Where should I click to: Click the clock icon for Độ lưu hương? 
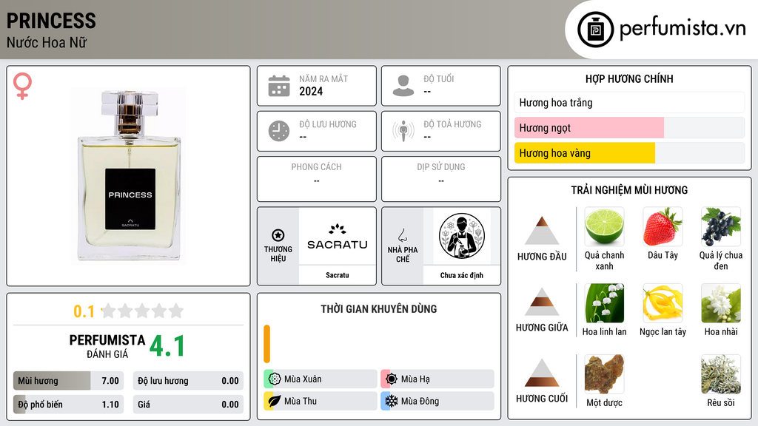pyautogui.click(x=279, y=131)
